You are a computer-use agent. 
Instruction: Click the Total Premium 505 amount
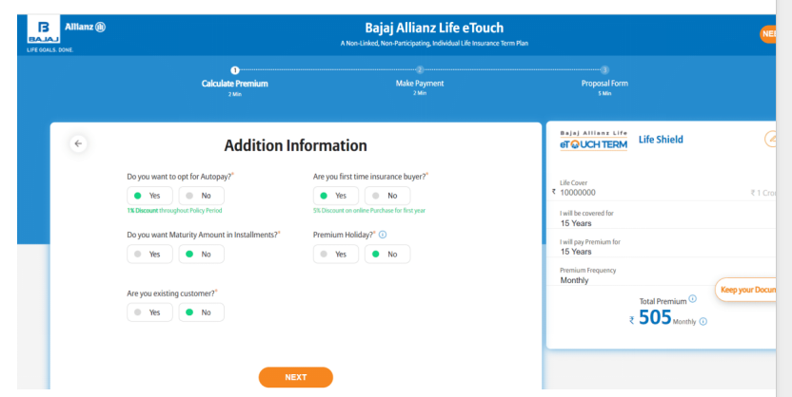click(655, 317)
